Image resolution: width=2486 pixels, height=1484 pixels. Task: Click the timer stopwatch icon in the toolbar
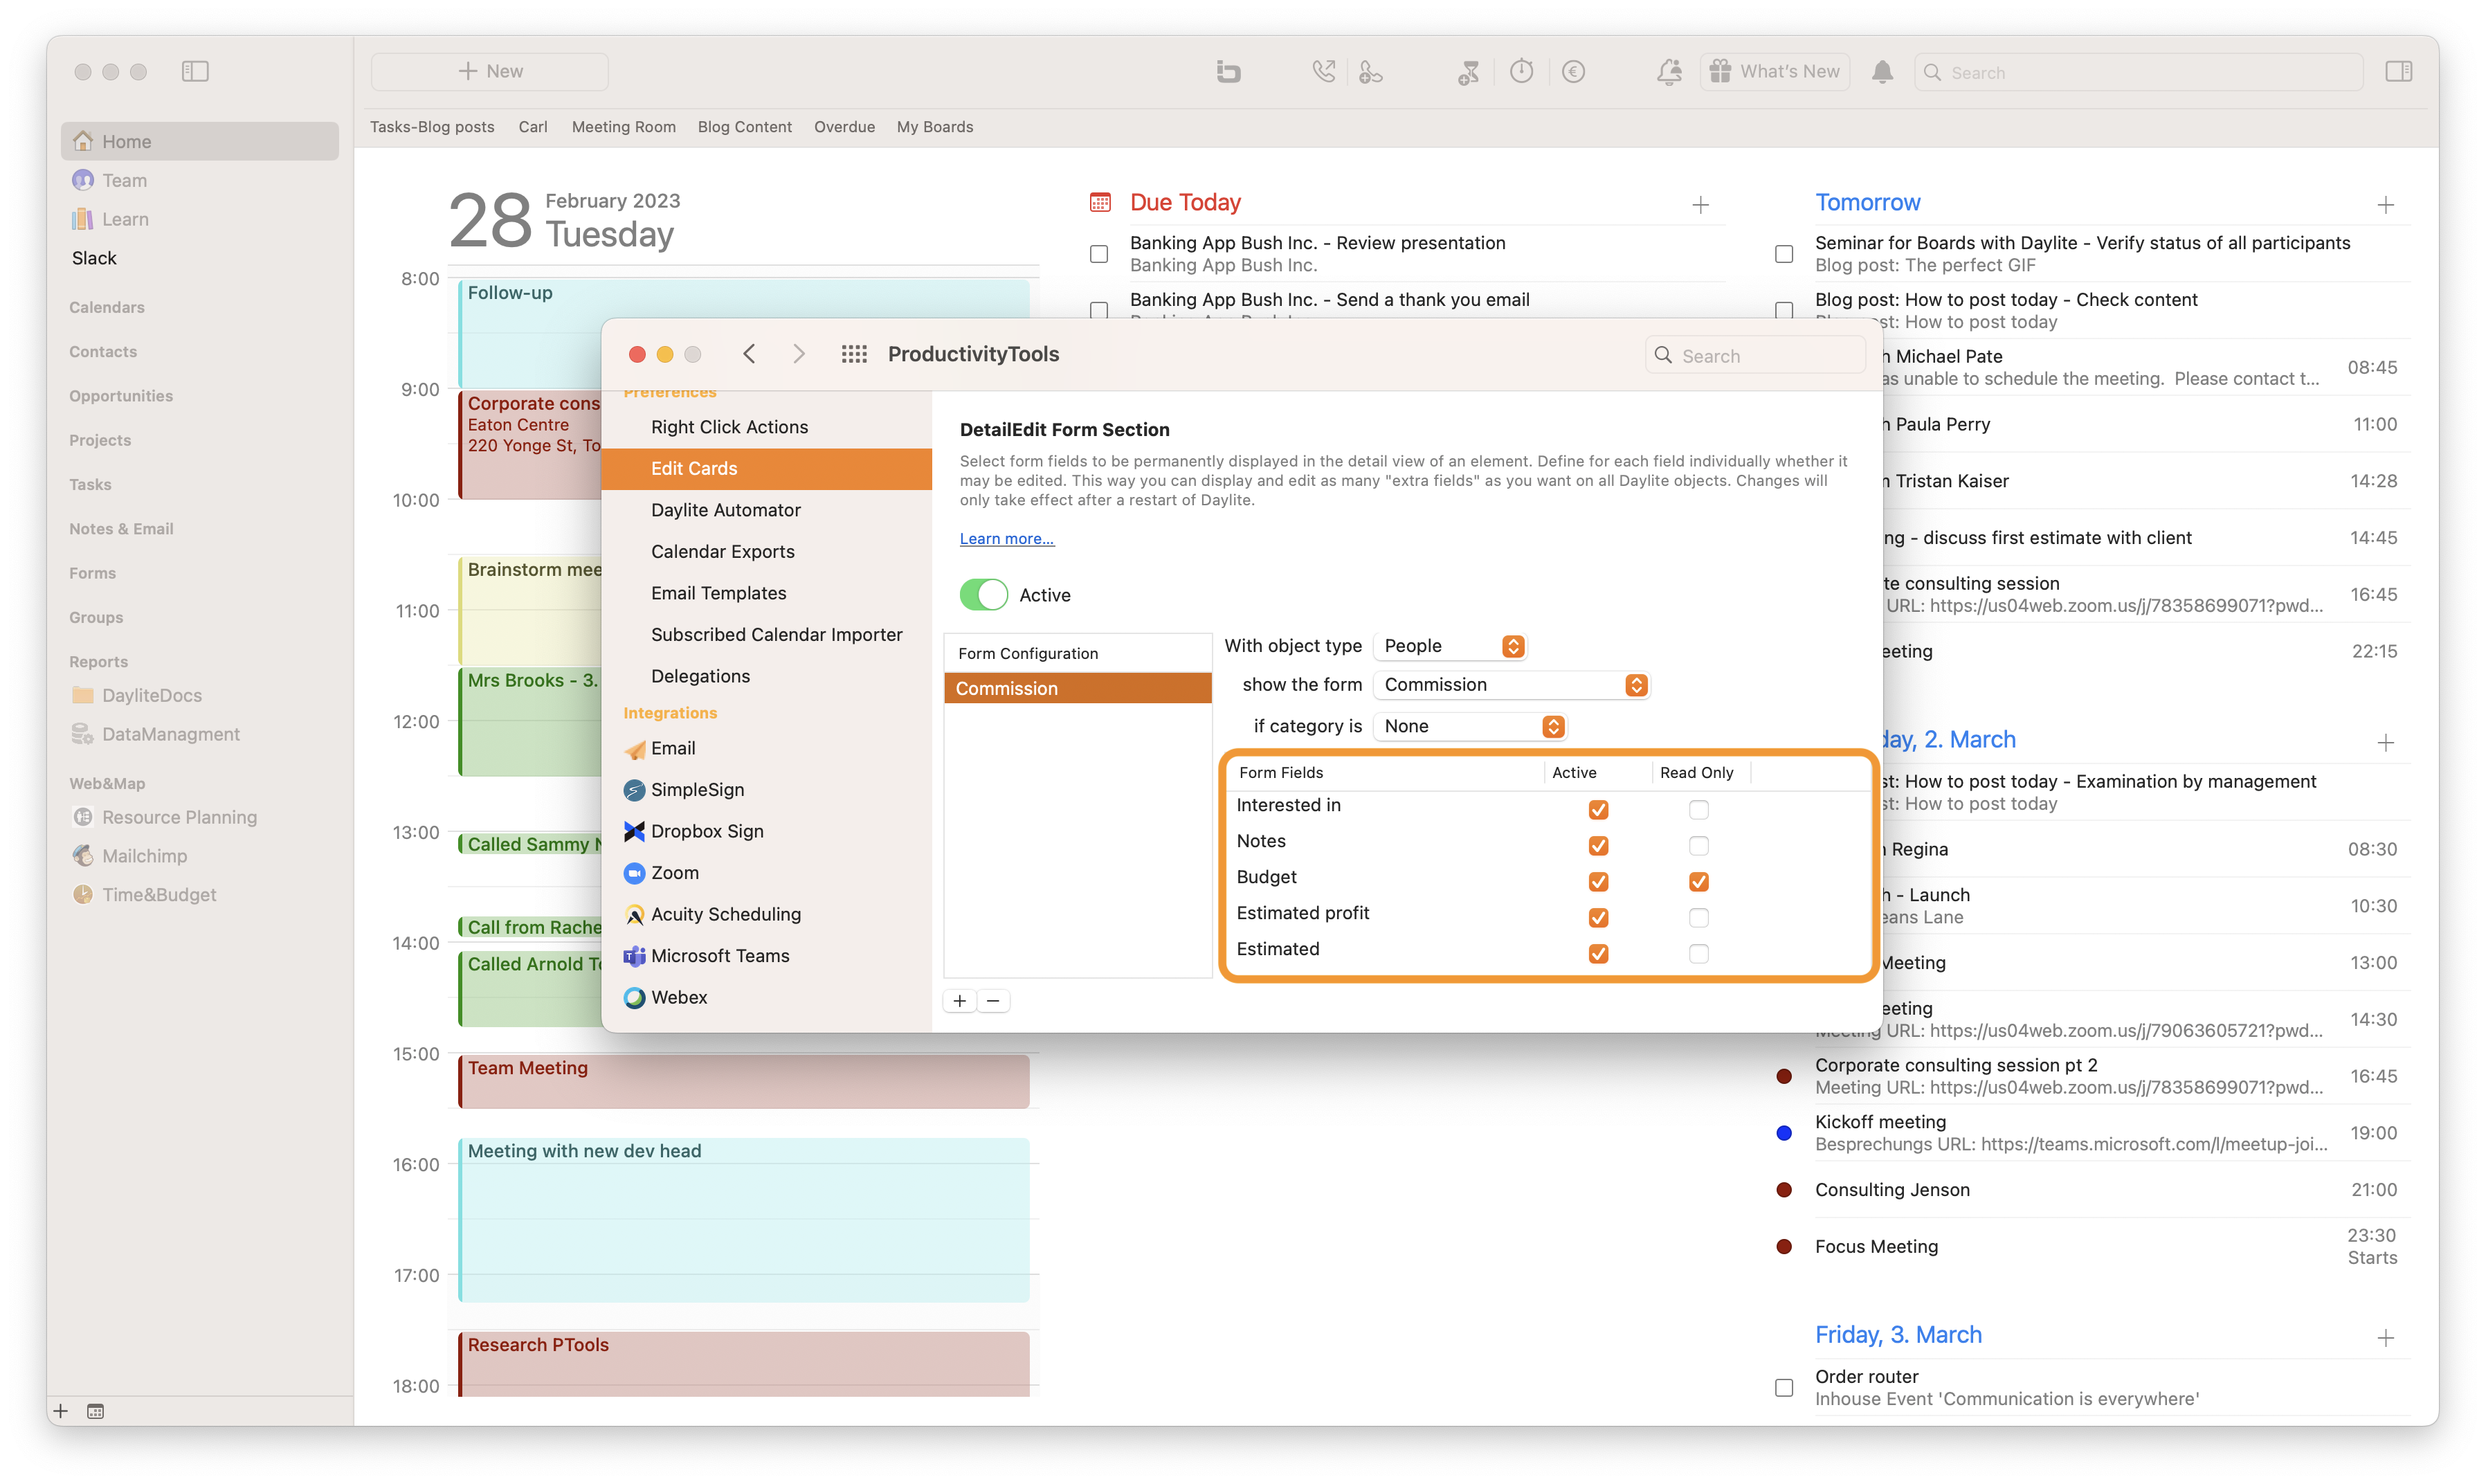[1521, 71]
